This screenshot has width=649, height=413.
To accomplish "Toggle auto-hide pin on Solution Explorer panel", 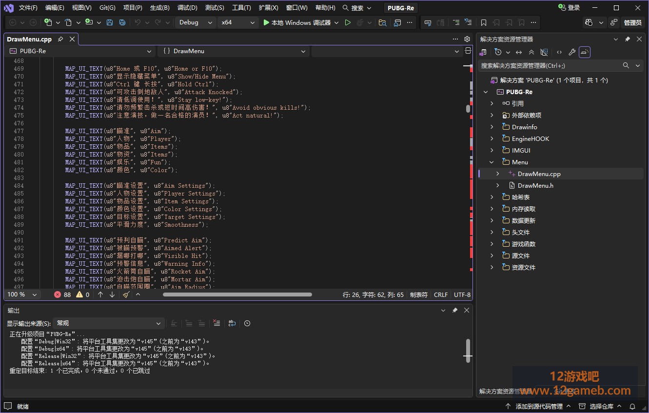I will (x=628, y=39).
